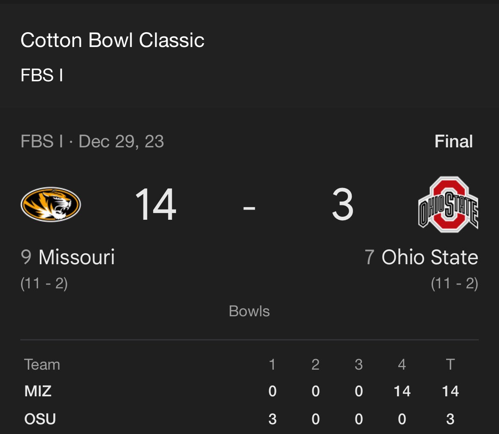
Task: Click MIZ fourth quarter score 14
Action: [x=402, y=391]
